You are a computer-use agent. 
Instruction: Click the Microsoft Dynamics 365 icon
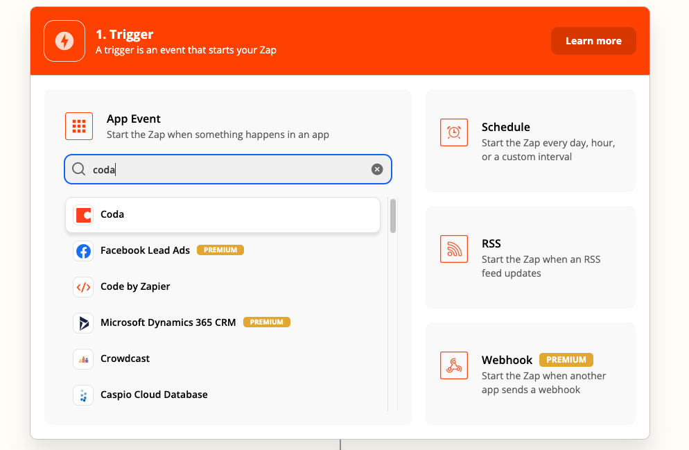(83, 323)
